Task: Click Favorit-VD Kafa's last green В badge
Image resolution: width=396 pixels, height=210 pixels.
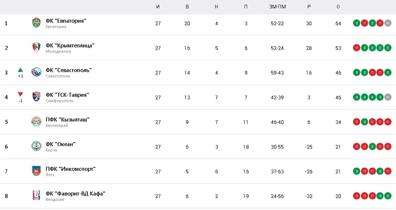Action: pyautogui.click(x=388, y=196)
